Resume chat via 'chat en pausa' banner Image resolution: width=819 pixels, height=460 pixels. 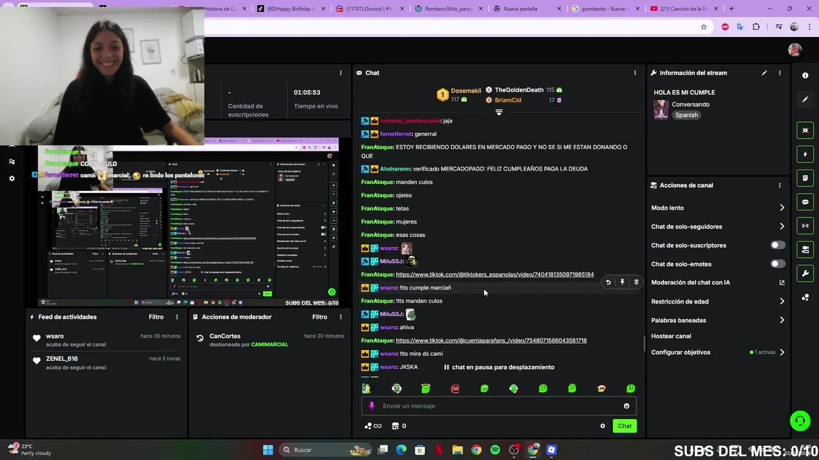point(499,367)
